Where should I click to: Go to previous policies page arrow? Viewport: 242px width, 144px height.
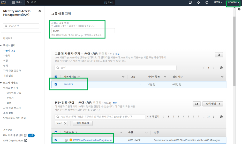pyautogui.click(x=163, y=117)
